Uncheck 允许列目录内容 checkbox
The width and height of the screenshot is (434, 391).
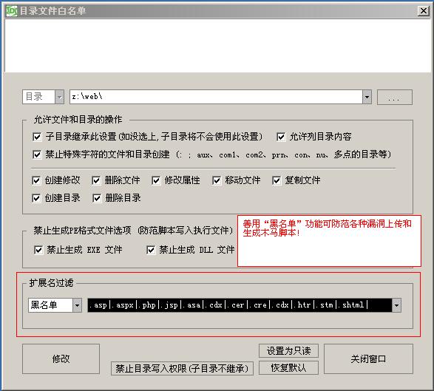click(x=281, y=137)
